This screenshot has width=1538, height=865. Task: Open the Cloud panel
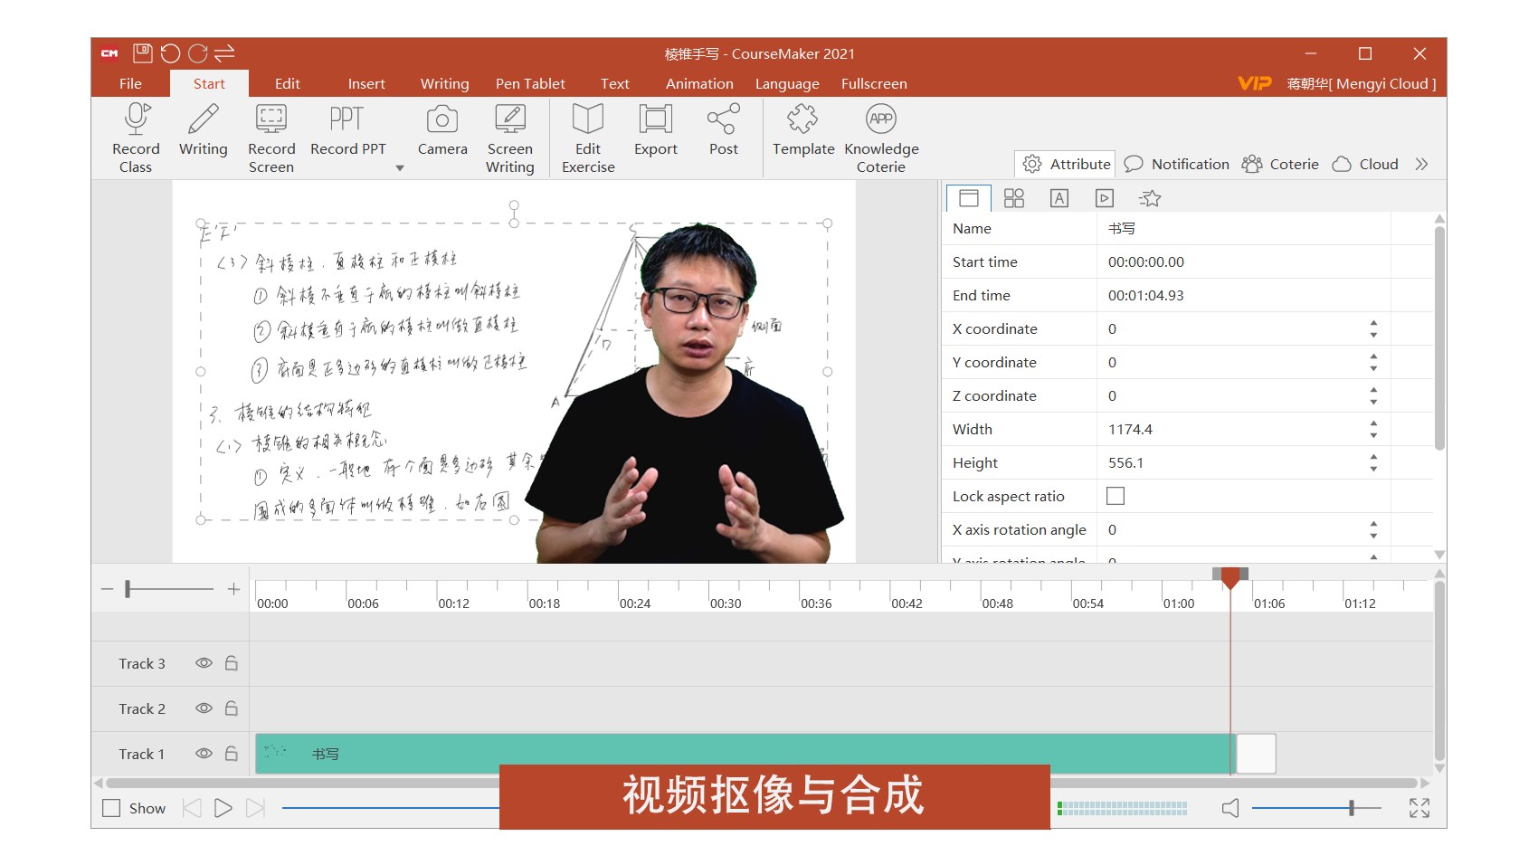pos(1365,164)
